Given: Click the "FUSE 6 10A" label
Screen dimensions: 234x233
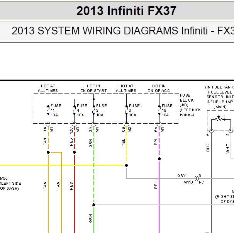Looking at the screenshot, I should pos(134,111).
